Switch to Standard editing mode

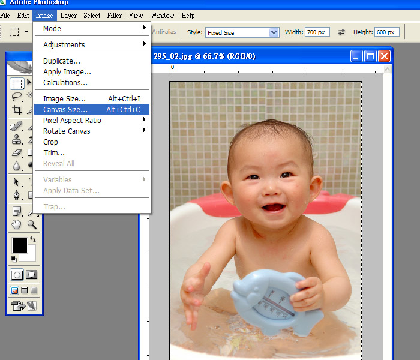17,275
